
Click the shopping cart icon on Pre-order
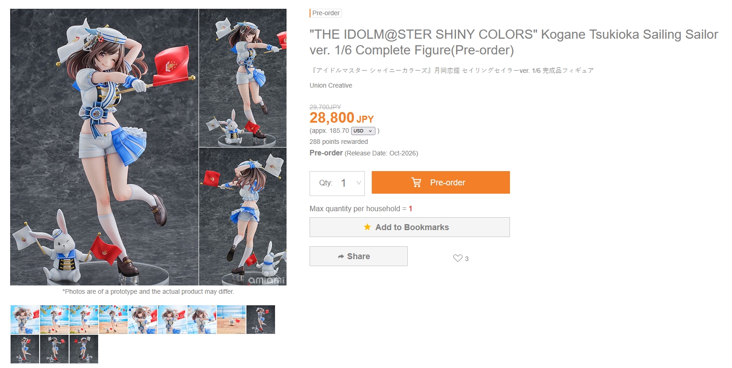click(416, 183)
